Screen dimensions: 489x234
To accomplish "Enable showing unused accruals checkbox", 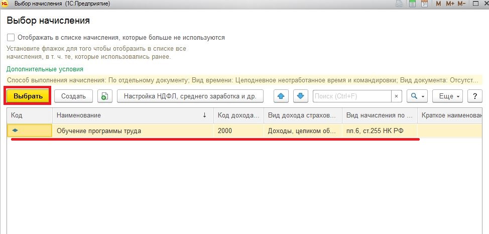I will 11,38.
